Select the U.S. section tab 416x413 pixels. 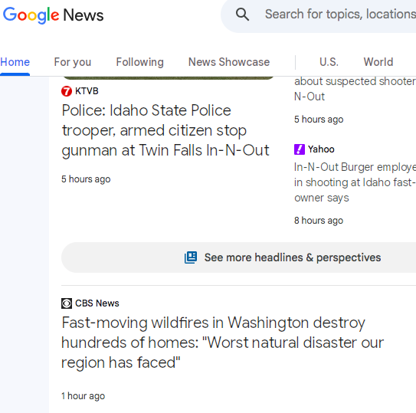tap(329, 62)
